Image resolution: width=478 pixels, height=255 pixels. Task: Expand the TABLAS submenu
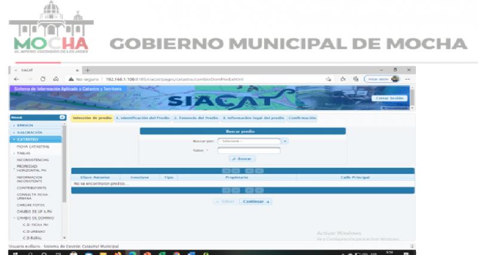(x=23, y=153)
